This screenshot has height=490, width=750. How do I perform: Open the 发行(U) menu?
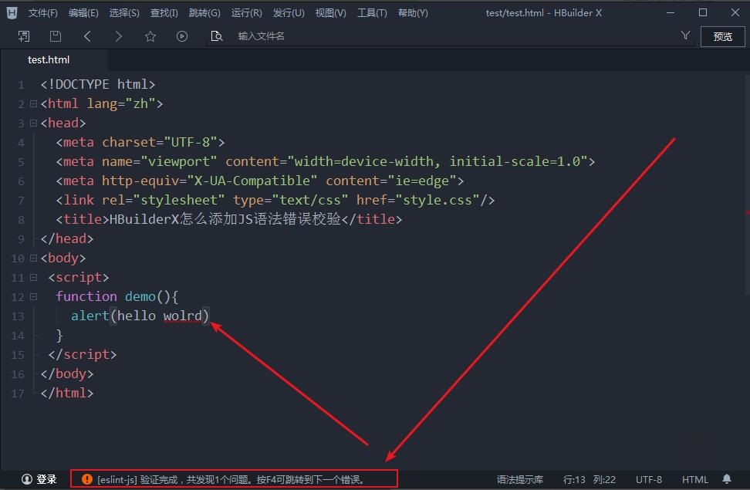pyautogui.click(x=289, y=13)
